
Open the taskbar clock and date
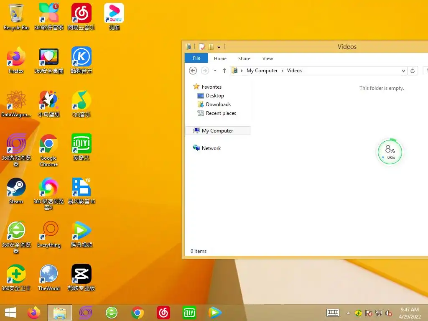[410, 313]
